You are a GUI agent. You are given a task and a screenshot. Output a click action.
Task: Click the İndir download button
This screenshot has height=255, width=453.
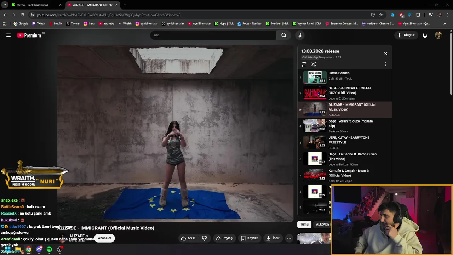tap(273, 238)
